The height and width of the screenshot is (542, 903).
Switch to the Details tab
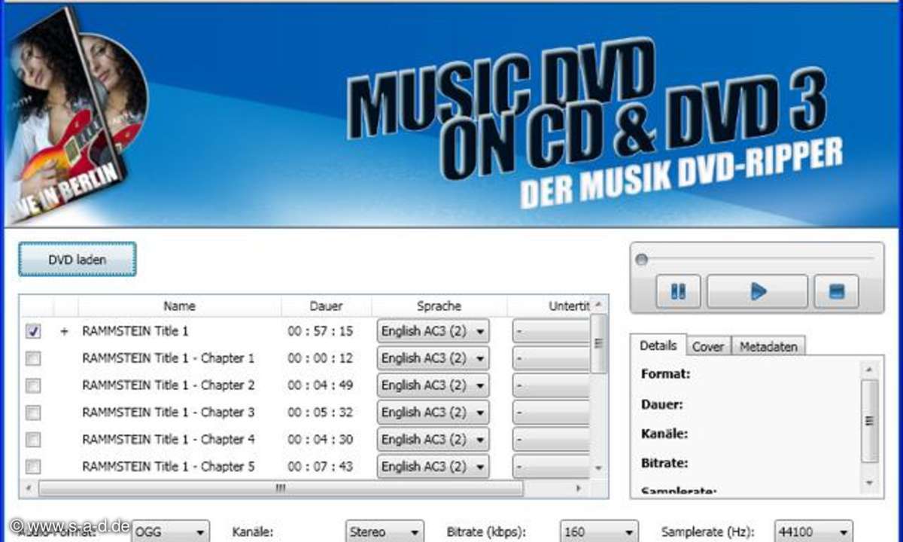658,346
